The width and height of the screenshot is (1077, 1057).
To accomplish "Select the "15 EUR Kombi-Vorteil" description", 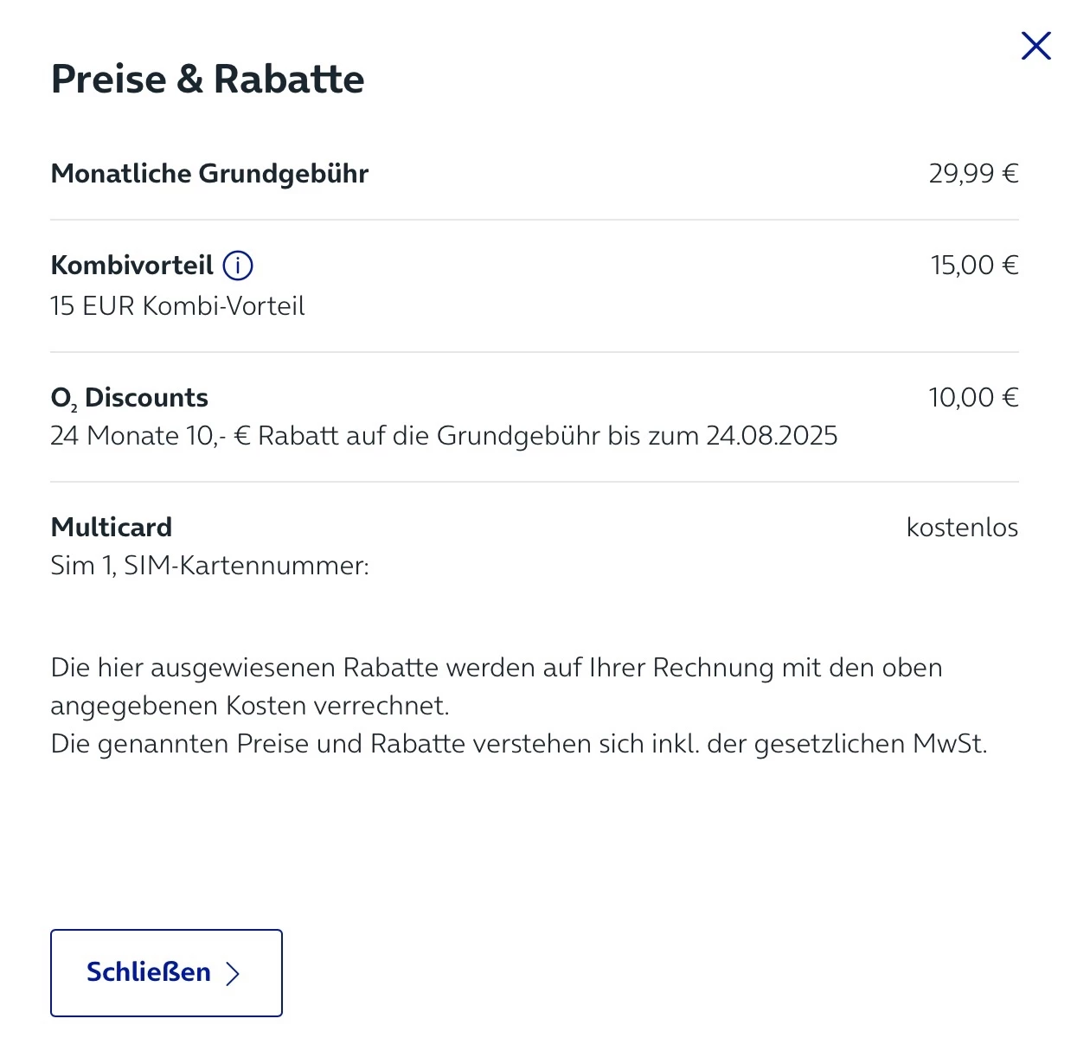I will (177, 306).
